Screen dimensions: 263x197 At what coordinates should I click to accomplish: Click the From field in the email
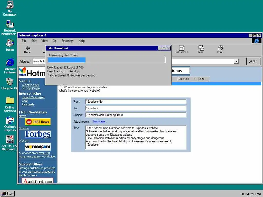pyautogui.click(x=136, y=102)
